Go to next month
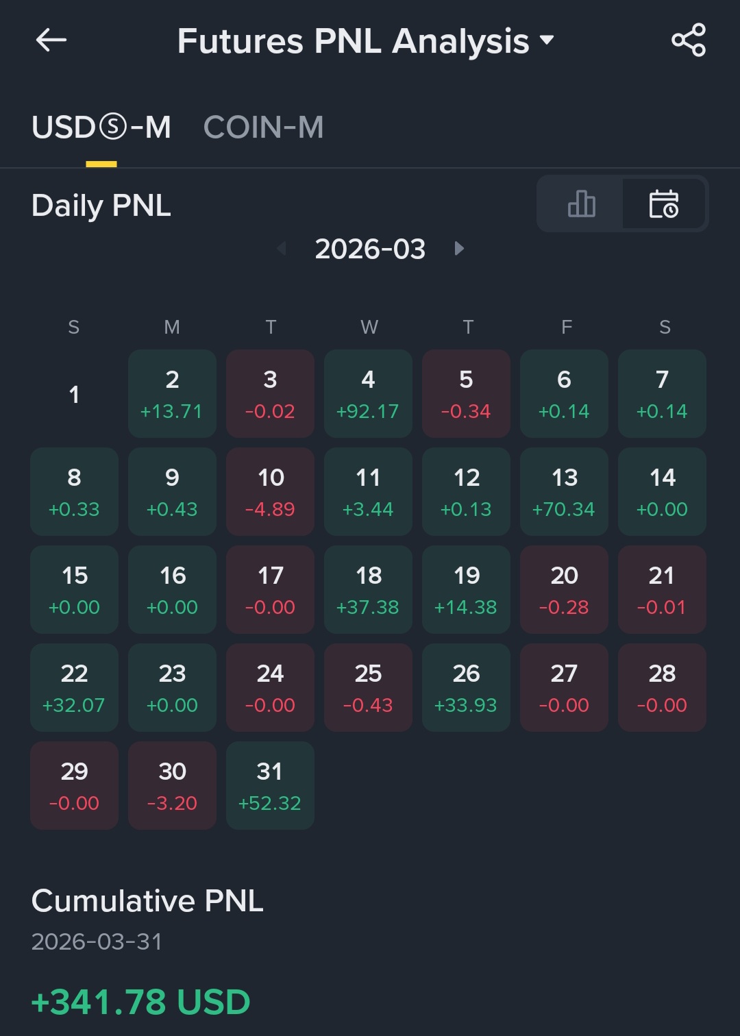740x1036 pixels. coord(459,249)
